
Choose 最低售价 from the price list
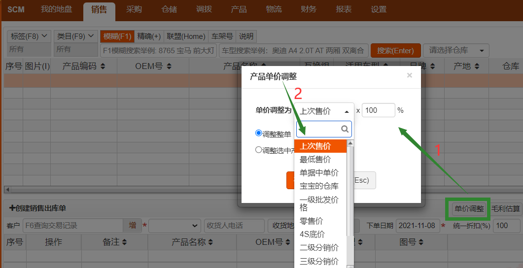pos(315,159)
